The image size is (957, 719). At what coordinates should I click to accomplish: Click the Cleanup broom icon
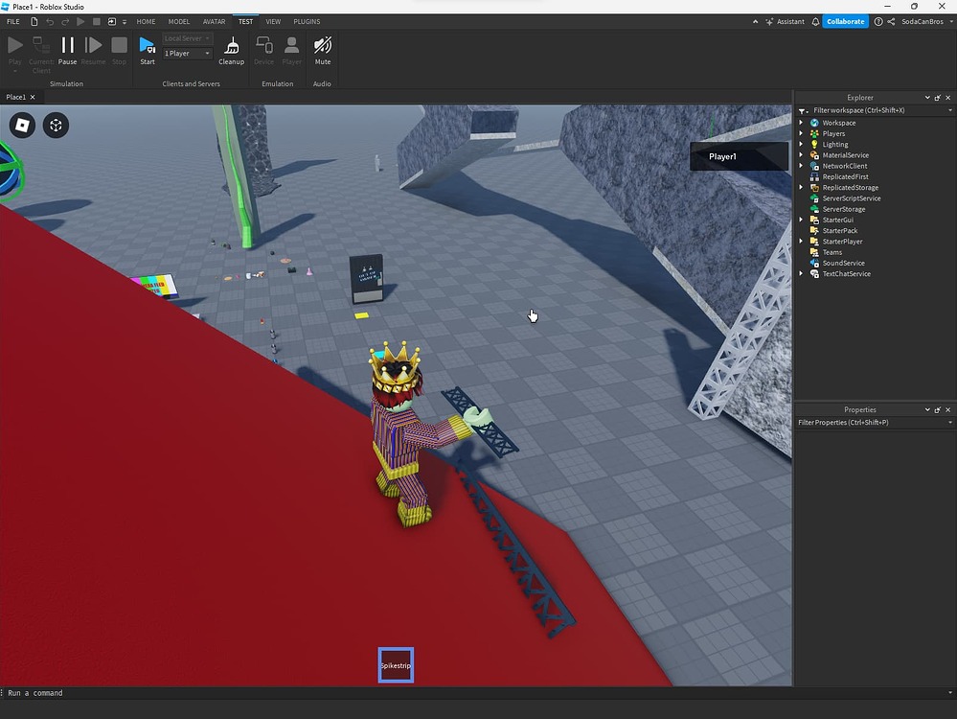coord(231,44)
